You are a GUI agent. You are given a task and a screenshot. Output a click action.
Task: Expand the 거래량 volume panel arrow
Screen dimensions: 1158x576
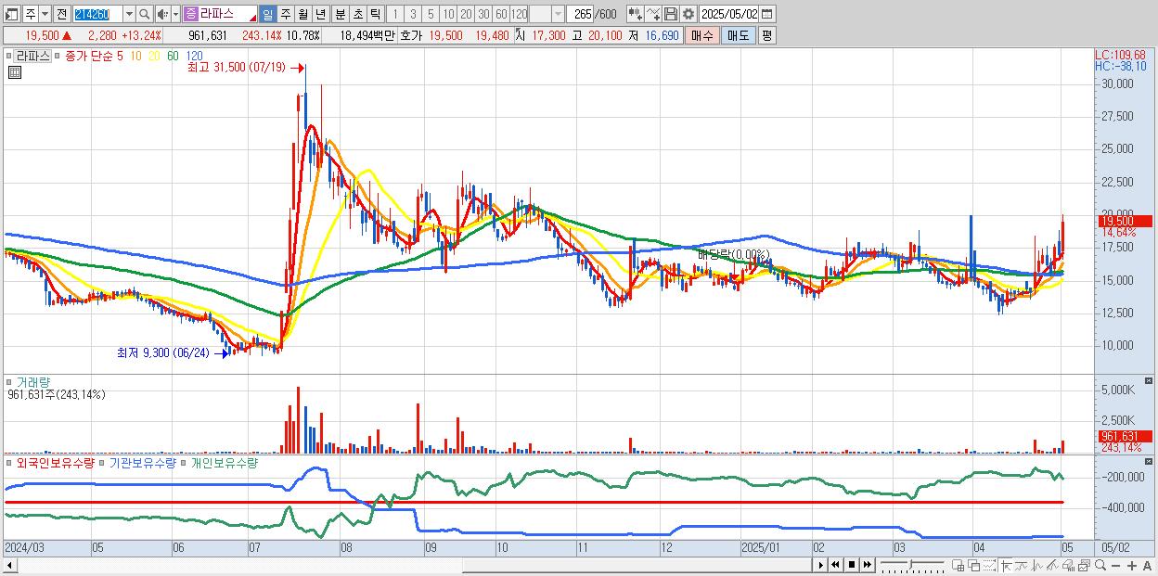[10, 381]
